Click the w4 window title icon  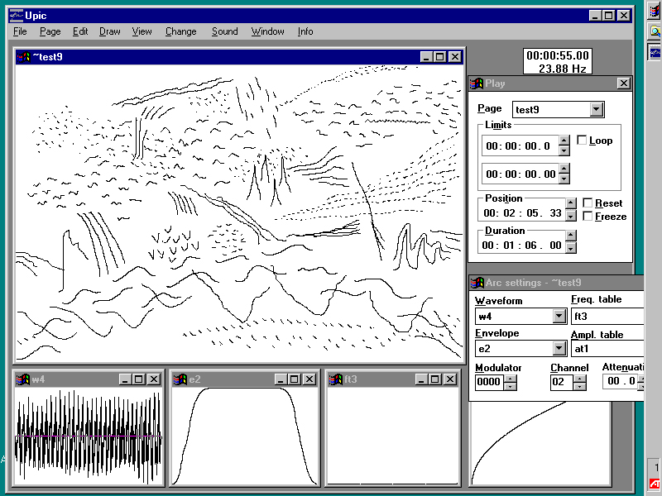pos(23,379)
